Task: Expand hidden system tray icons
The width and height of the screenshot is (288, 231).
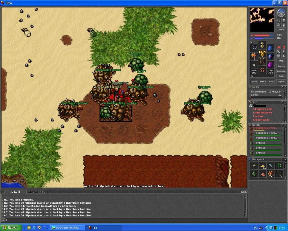Action: click(267, 228)
